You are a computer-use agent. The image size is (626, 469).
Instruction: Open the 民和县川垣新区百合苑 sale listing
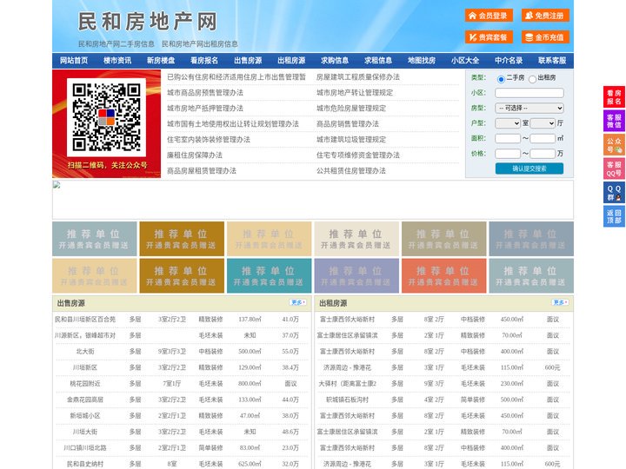click(x=85, y=319)
